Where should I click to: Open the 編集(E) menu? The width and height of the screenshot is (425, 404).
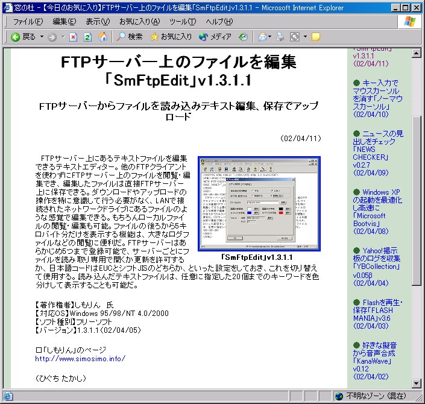(x=65, y=22)
